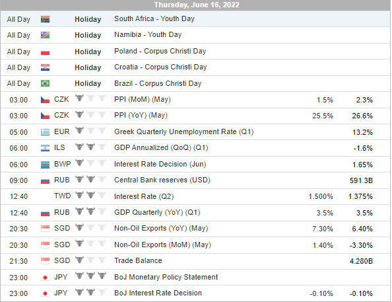Click bull importance icons for Trade Balance row
This screenshot has height=302, width=392.
[90, 260]
